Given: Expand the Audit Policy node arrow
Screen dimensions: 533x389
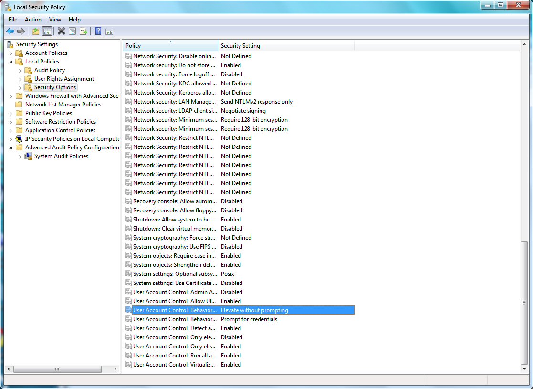Looking at the screenshot, I should pos(20,70).
